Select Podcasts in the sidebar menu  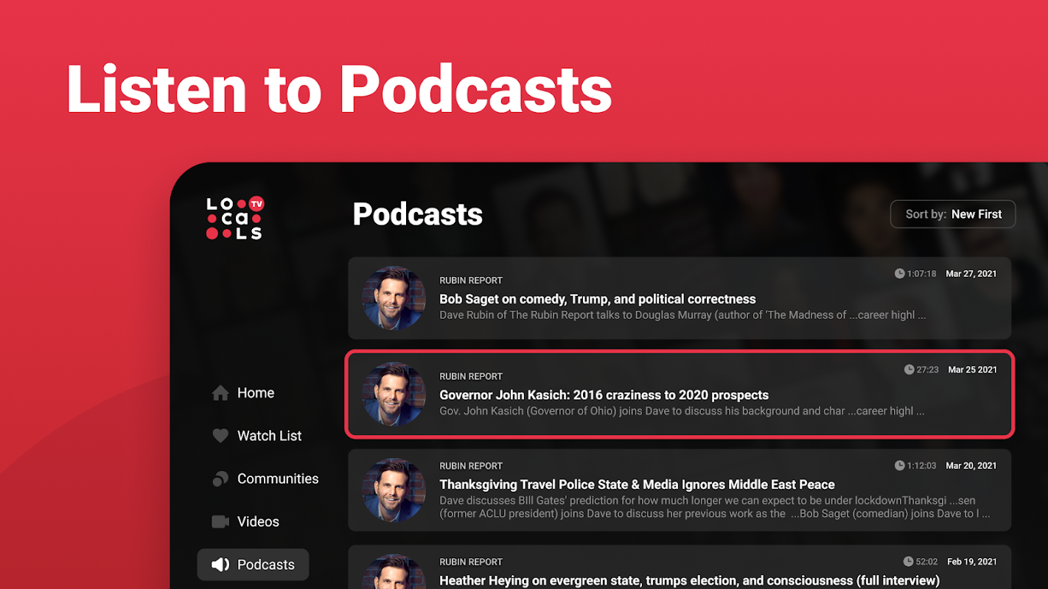(x=253, y=565)
